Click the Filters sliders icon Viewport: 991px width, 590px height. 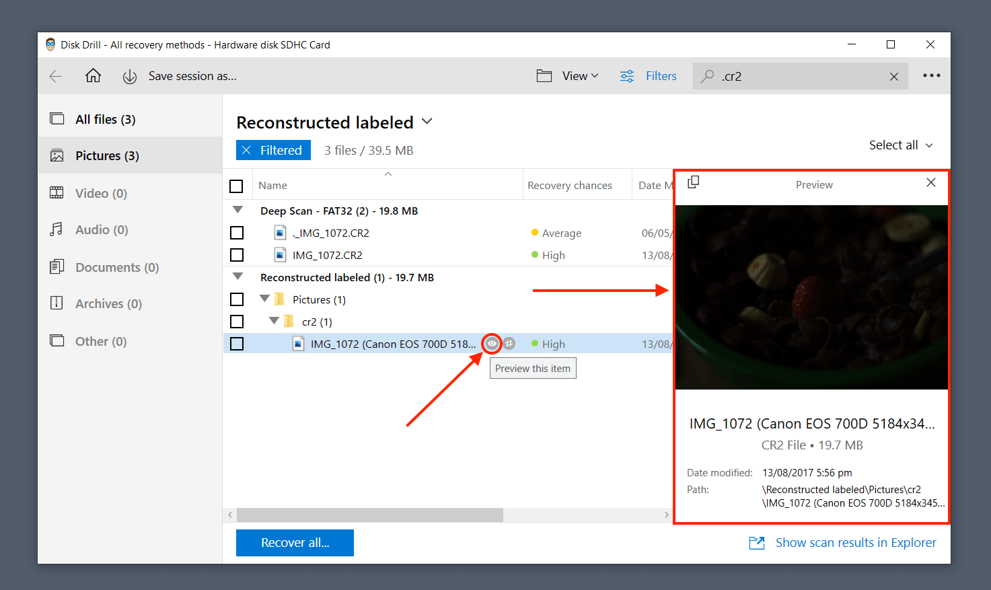point(627,76)
